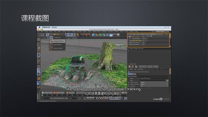Toggle the Y axis lock icon
The width and height of the screenshot is (208, 117).
coord(70,35)
